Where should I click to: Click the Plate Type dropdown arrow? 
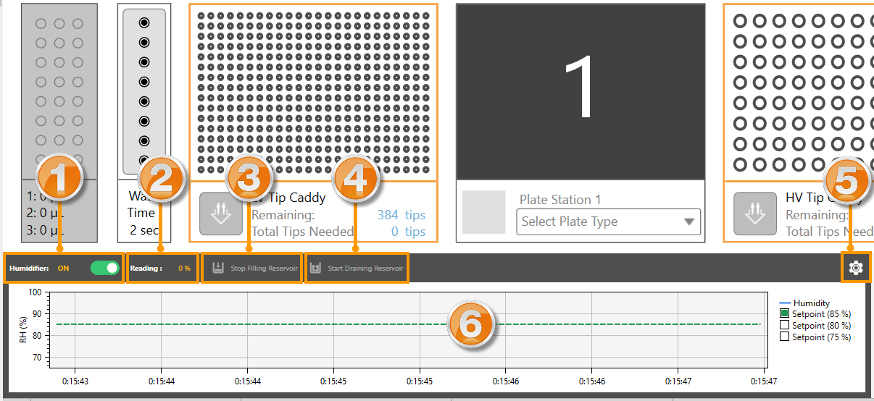click(x=688, y=222)
